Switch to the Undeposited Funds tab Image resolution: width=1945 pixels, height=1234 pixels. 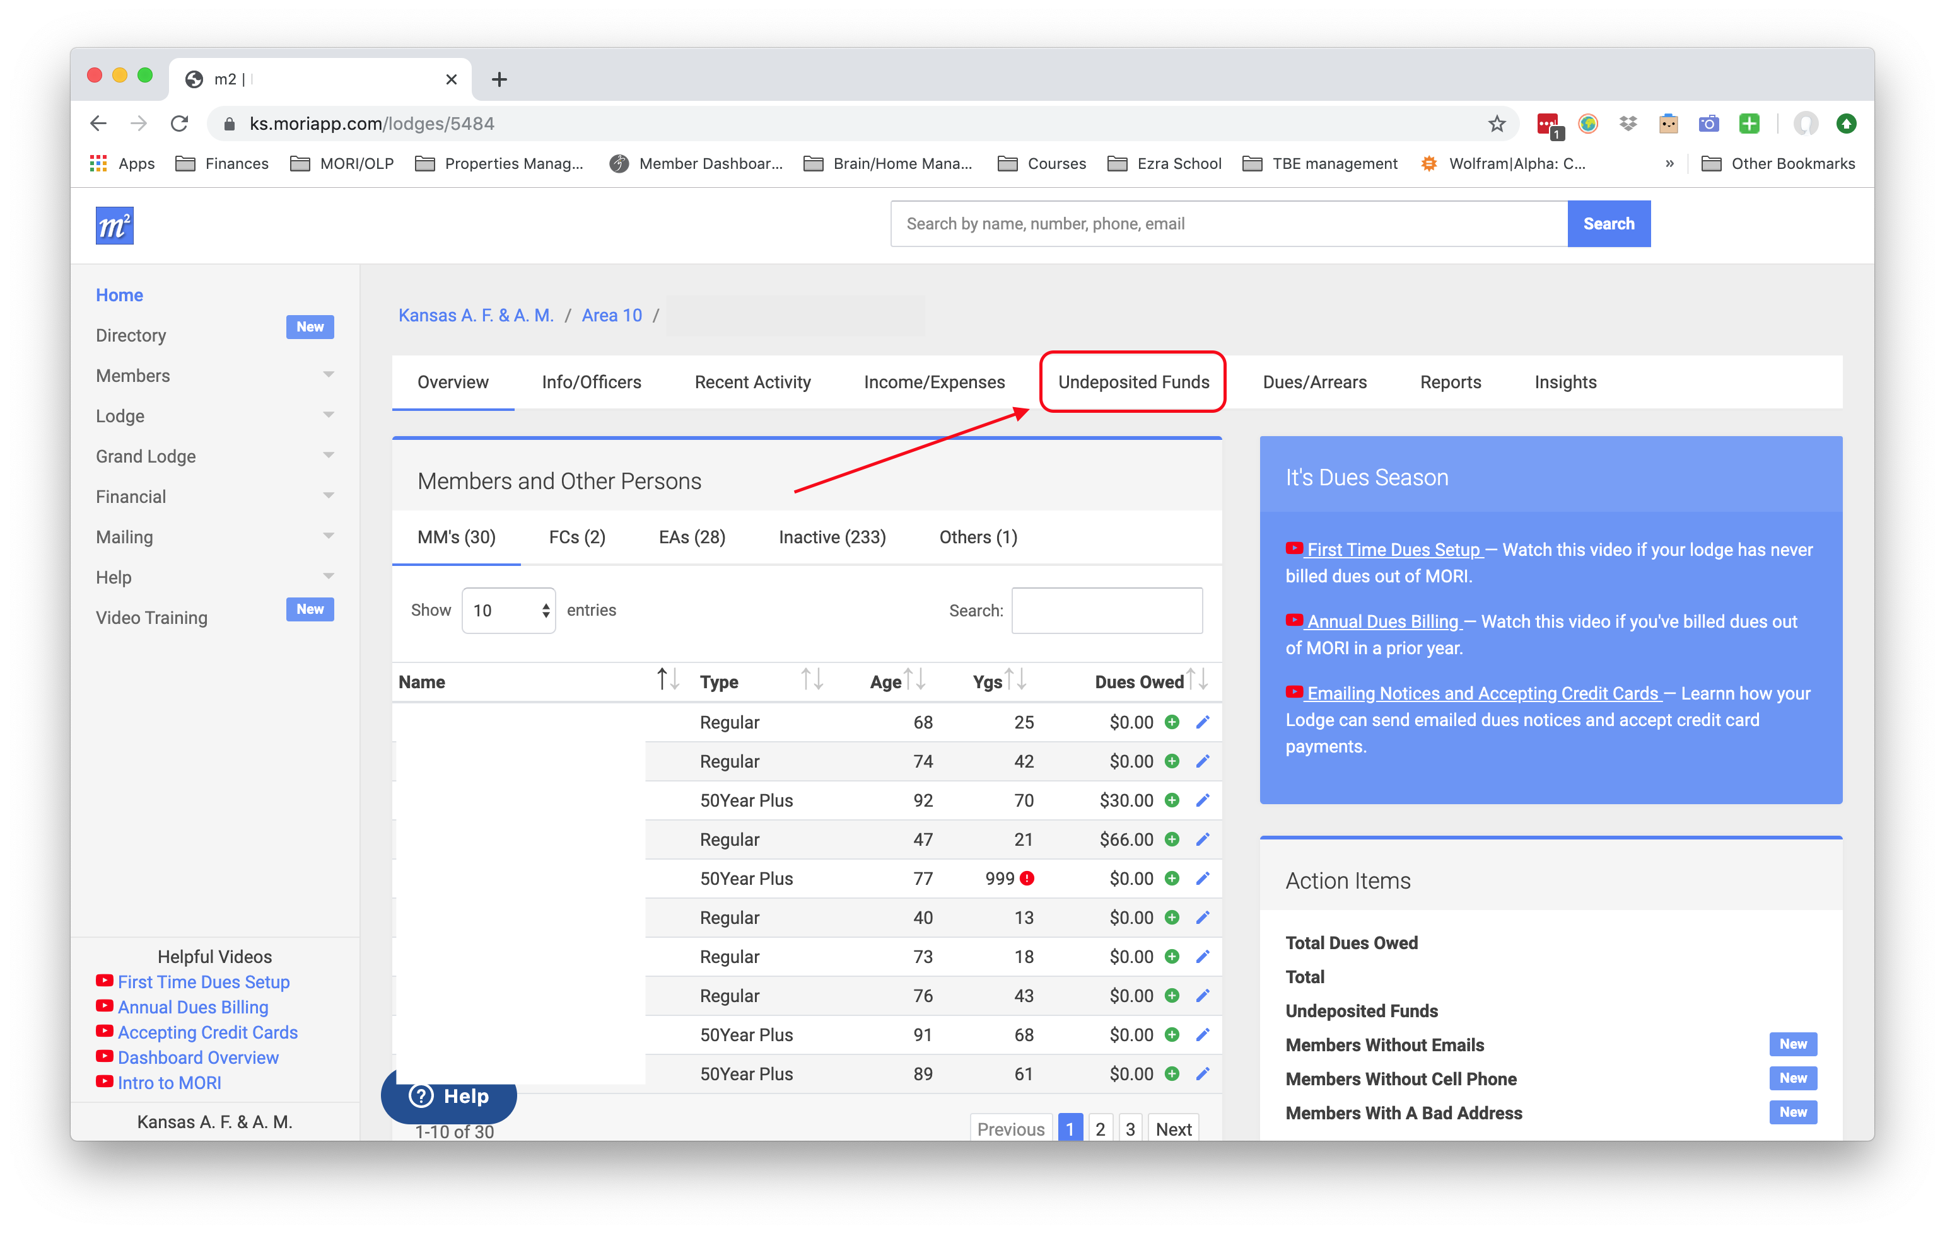(1133, 382)
